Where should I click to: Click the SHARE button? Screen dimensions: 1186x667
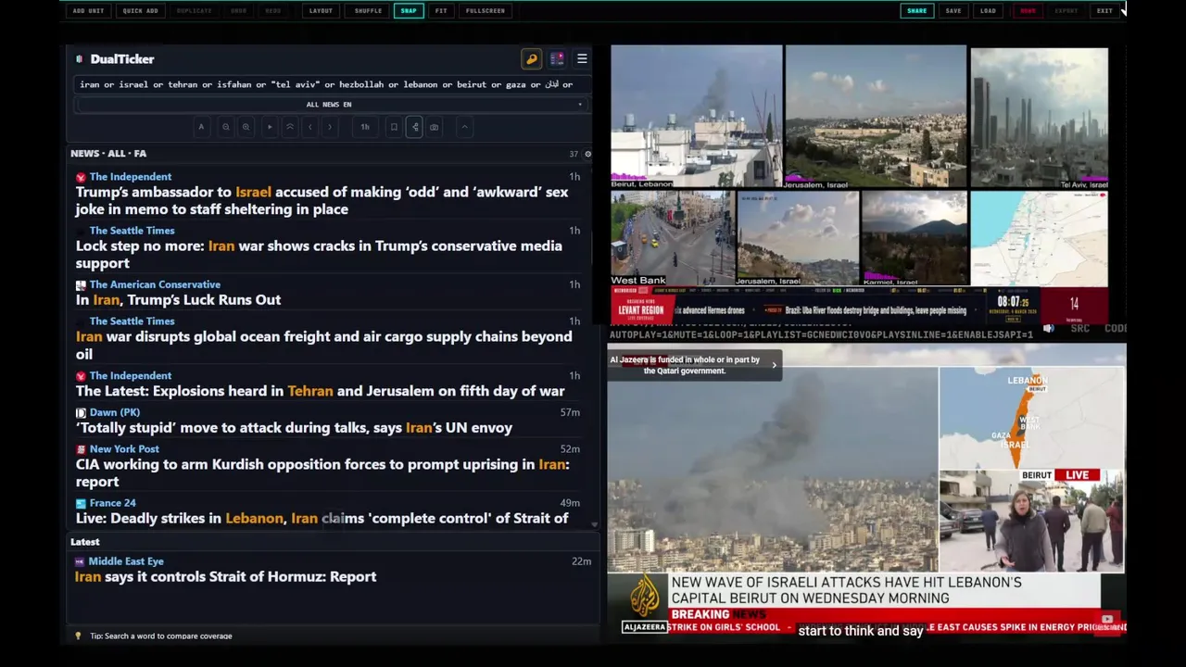click(x=917, y=11)
